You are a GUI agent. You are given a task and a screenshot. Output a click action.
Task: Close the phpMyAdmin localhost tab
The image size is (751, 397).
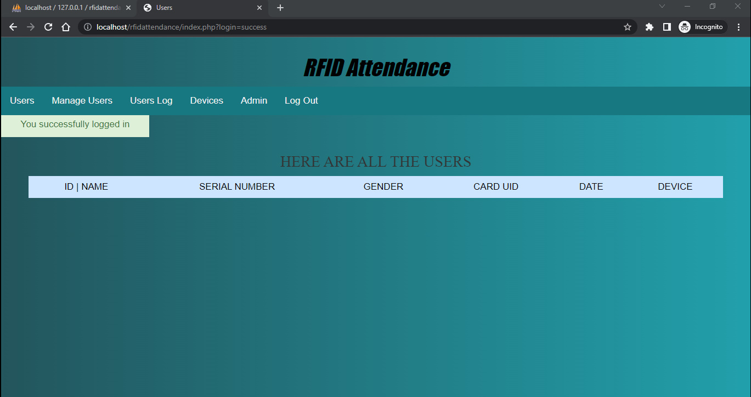click(x=128, y=8)
